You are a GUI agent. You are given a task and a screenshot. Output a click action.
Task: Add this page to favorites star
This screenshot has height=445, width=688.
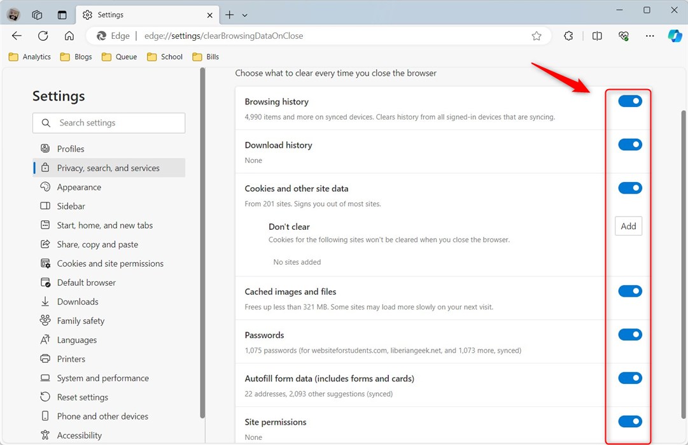(x=536, y=36)
